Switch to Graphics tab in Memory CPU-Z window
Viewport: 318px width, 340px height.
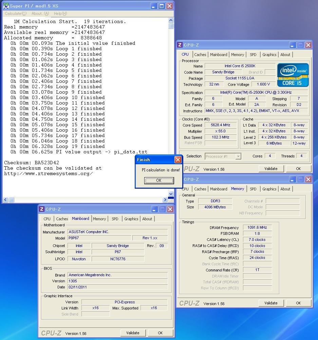click(269, 189)
